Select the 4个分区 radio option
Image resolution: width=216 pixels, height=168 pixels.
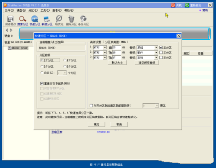point(65,60)
